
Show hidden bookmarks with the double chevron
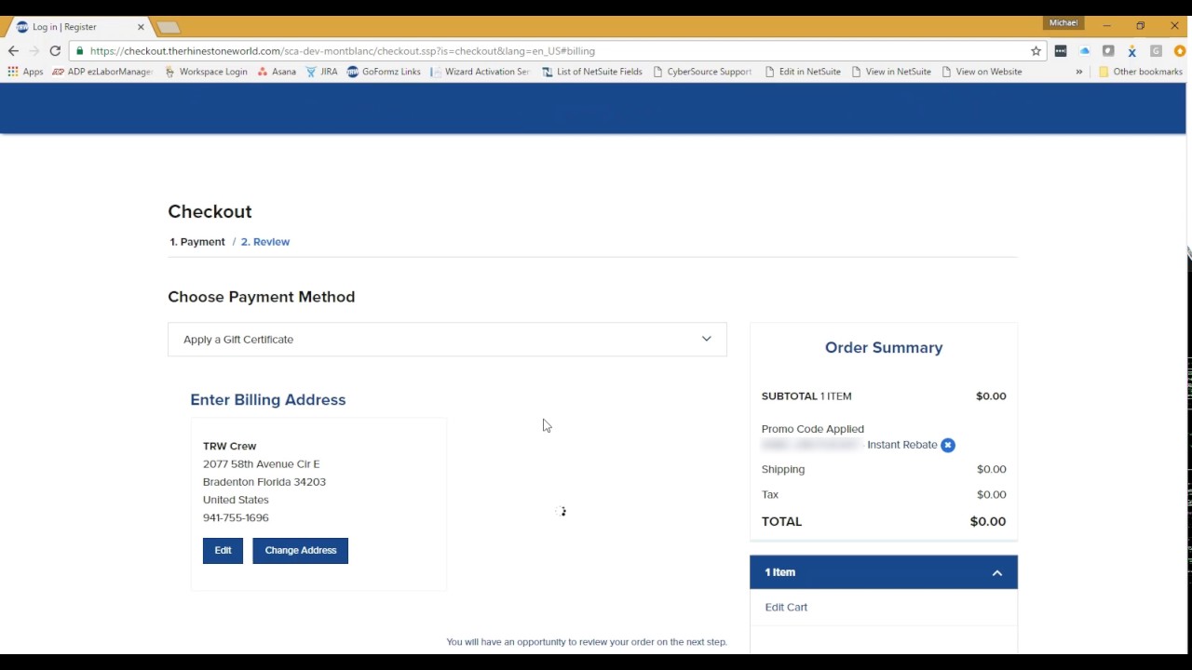coord(1079,72)
